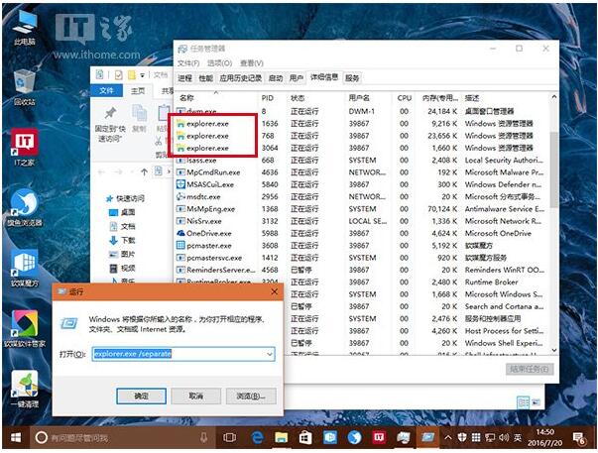Switch to the 服务 tab in Task Manager

pos(352,77)
